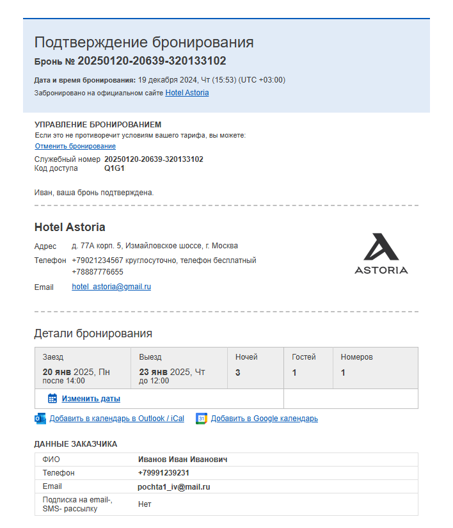Click the Google Calendar icon

(202, 419)
